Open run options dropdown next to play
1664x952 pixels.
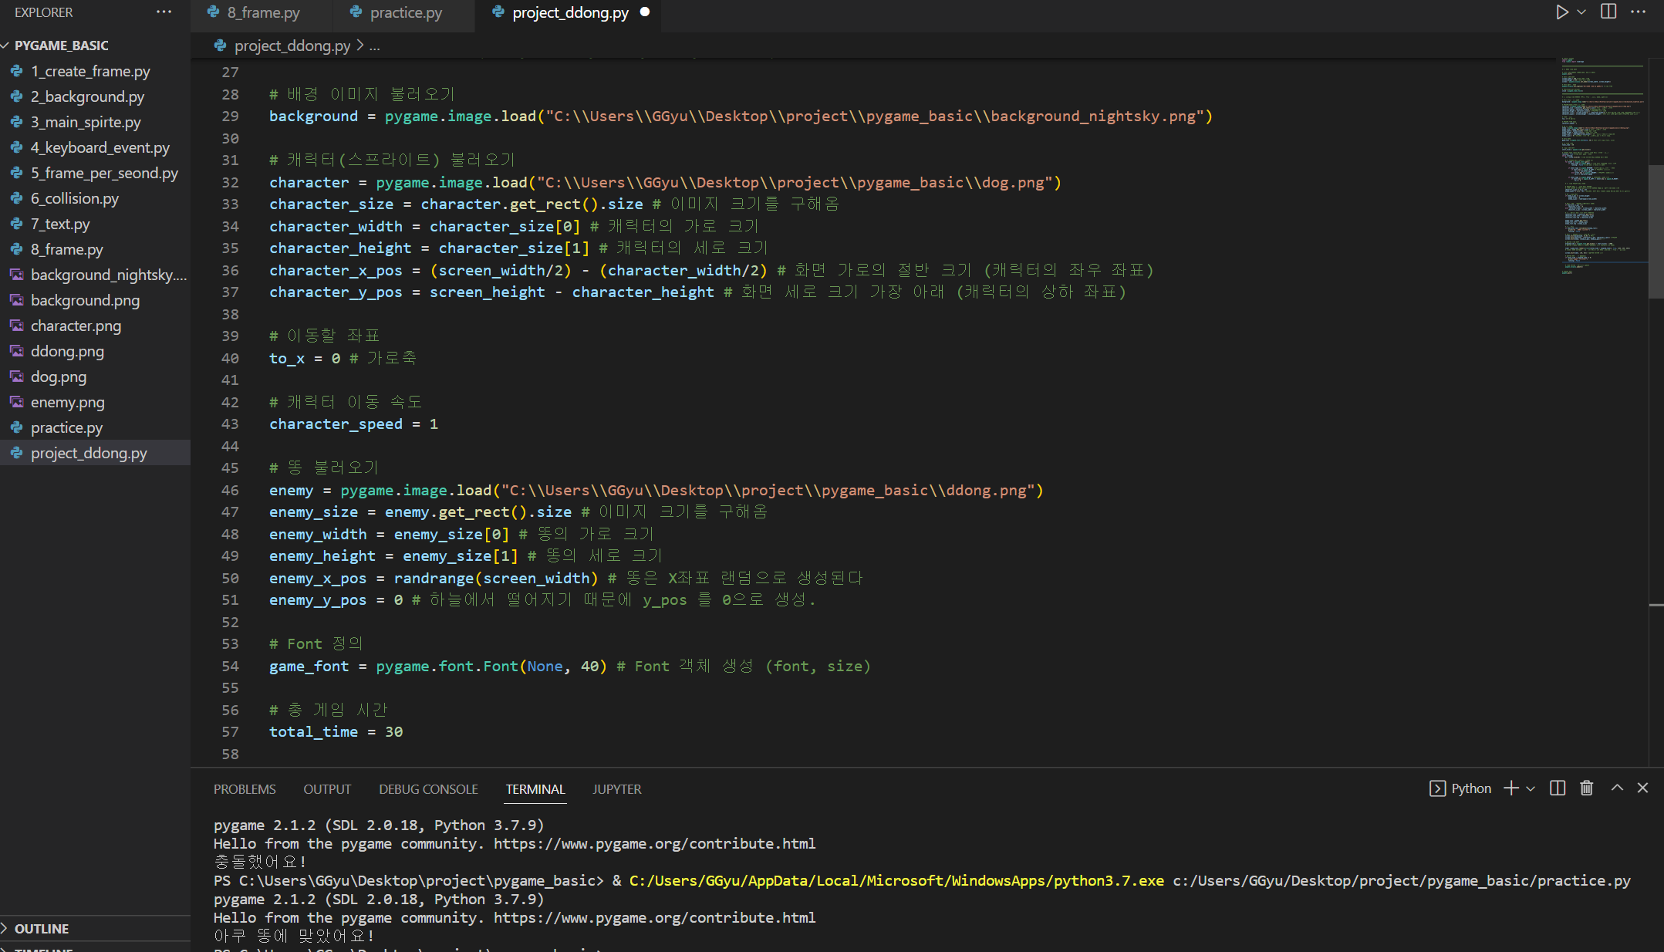[x=1581, y=12]
